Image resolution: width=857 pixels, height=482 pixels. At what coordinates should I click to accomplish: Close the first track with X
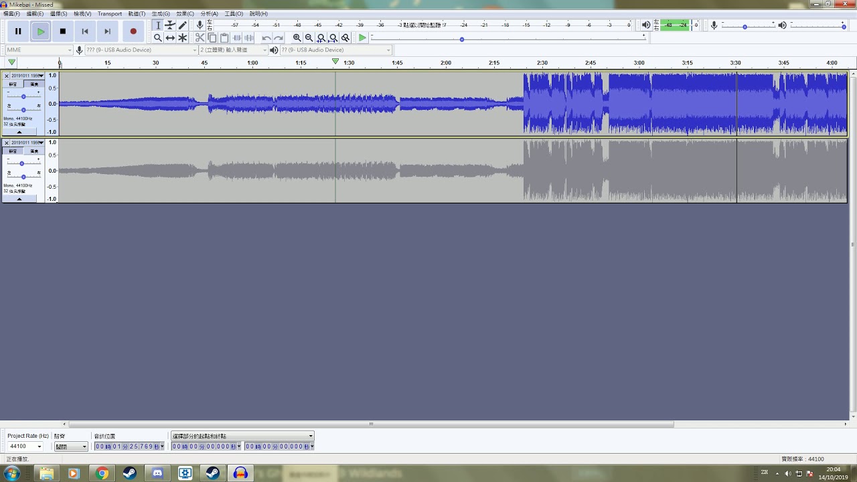coord(7,76)
